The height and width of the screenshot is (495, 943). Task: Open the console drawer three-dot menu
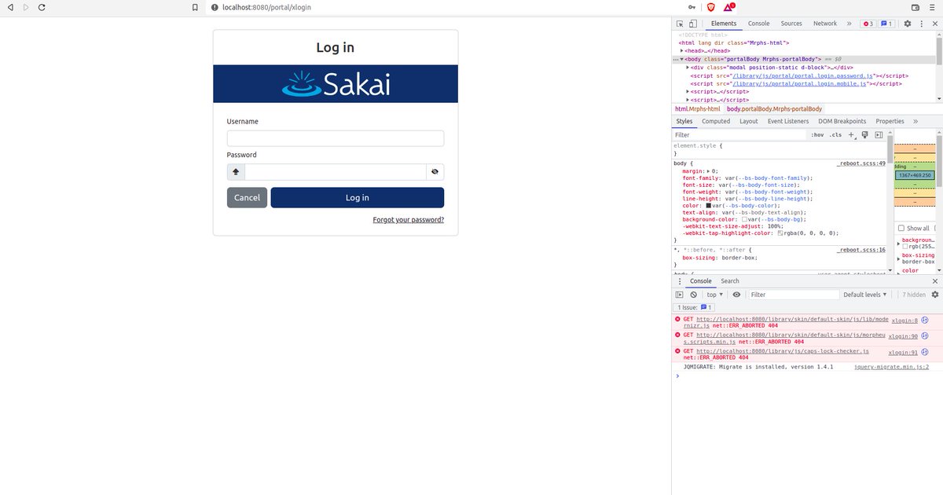coord(681,280)
